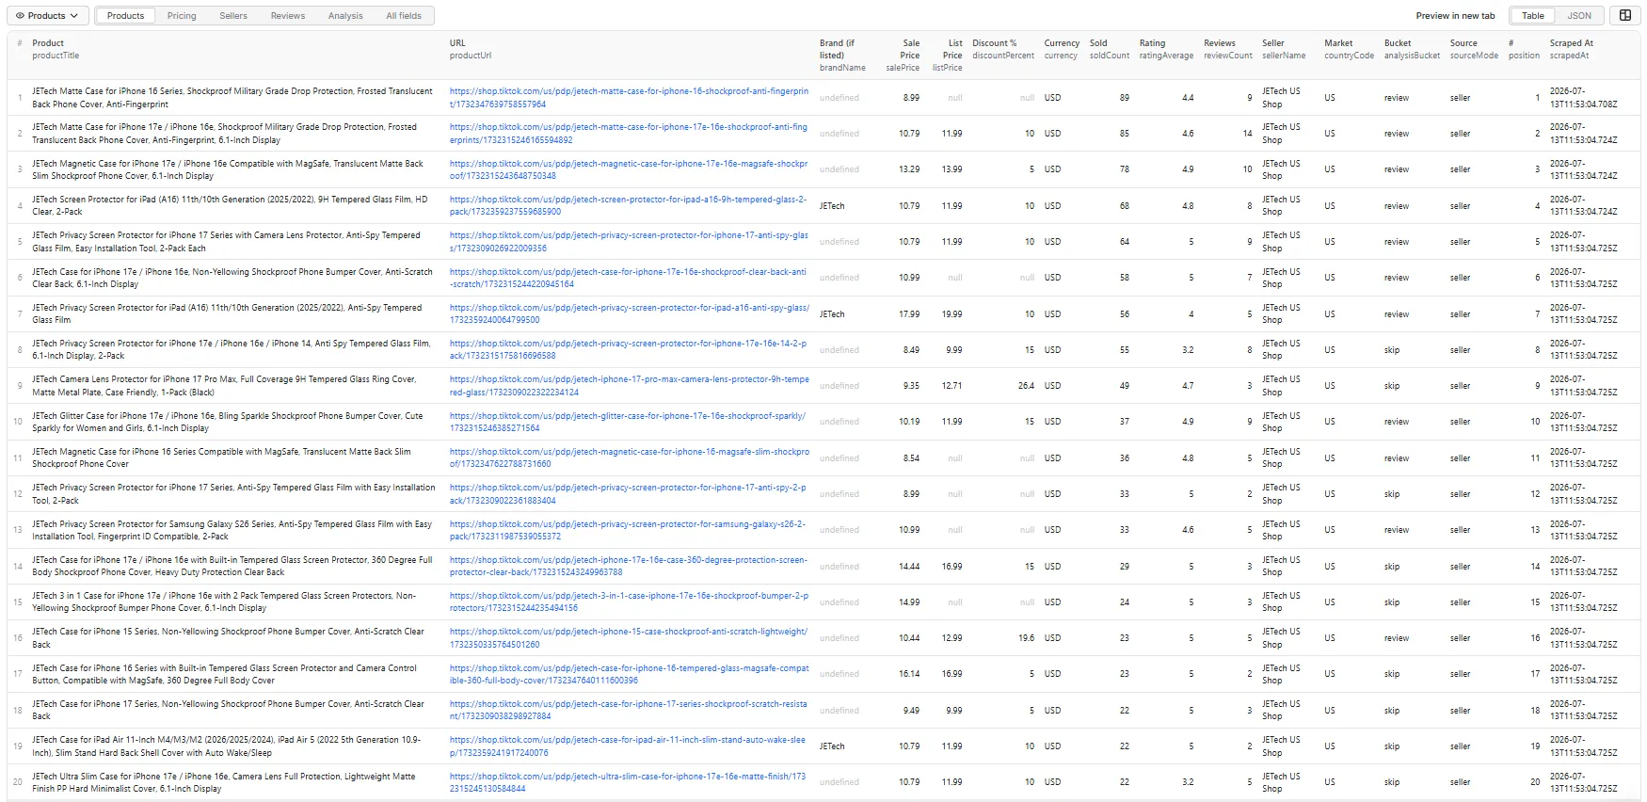Click the sold count 49 cell
The width and height of the screenshot is (1647, 802).
click(1124, 386)
